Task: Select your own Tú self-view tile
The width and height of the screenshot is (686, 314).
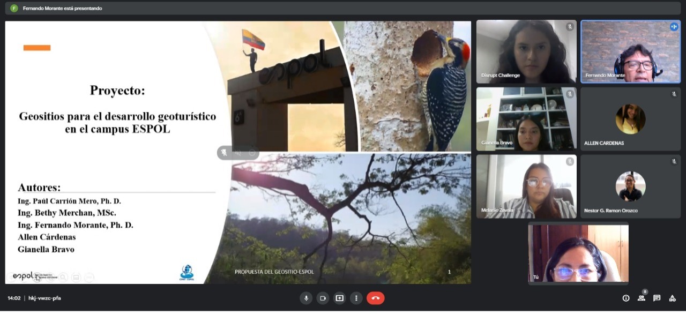Action: (578, 253)
